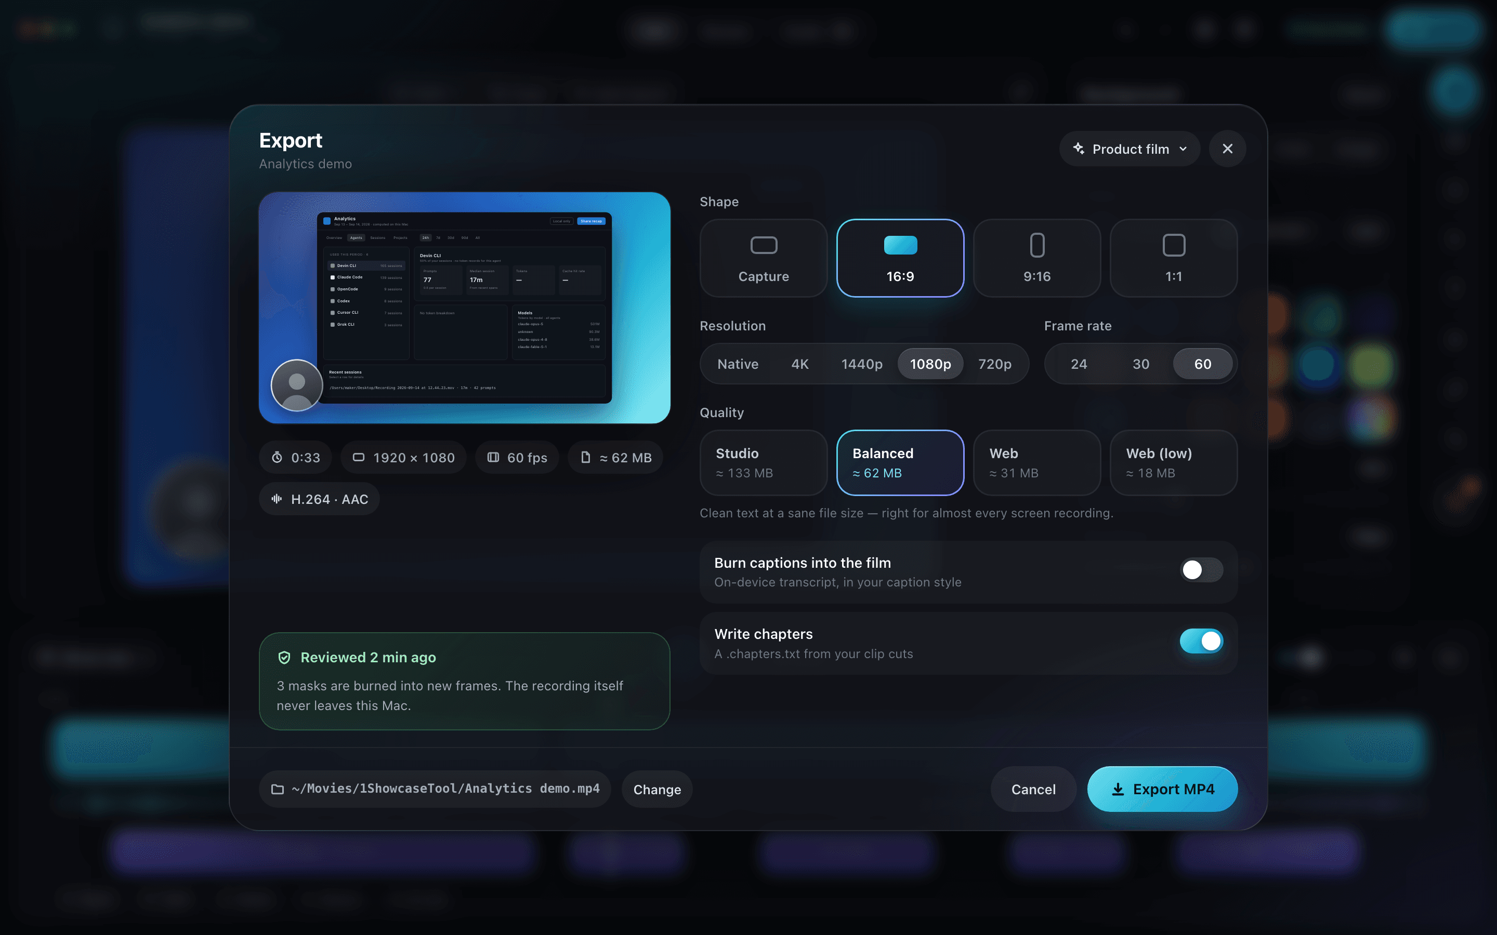Switch resolution to 720p
This screenshot has width=1497, height=935.
coord(994,364)
